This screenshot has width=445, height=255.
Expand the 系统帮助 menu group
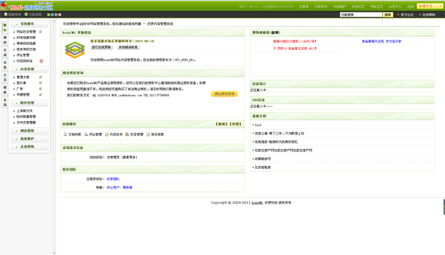click(x=29, y=147)
